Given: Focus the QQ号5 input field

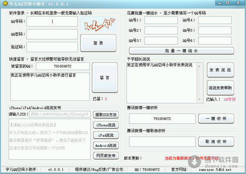Looking at the screenshot, I should click(215, 30).
